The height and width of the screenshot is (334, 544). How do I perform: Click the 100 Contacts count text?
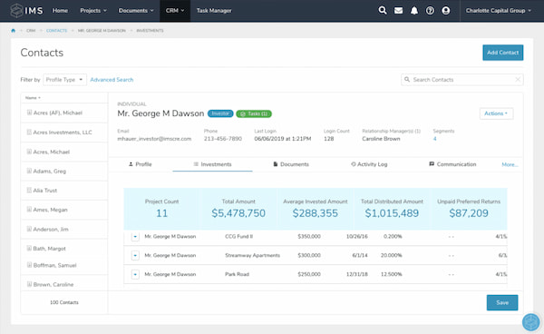pos(64,303)
